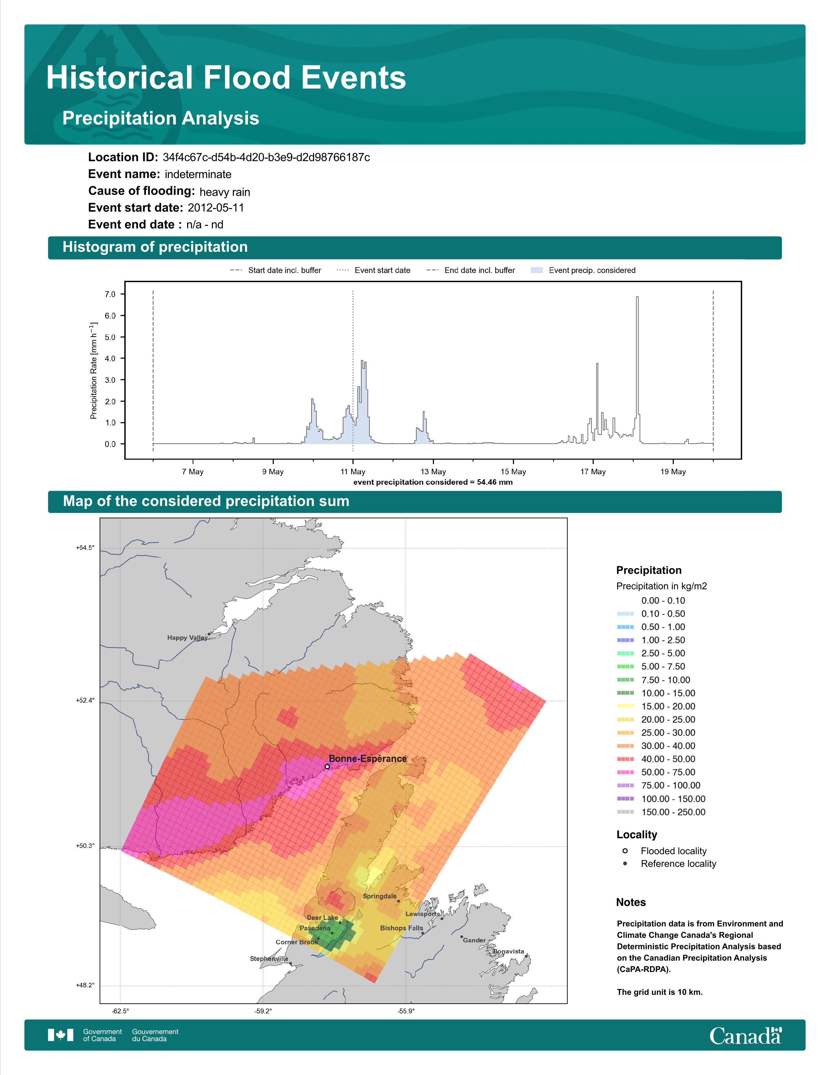The image size is (830, 1075).
Task: Click the 20.00 - 25.00 legend swatch
Action: [x=625, y=720]
